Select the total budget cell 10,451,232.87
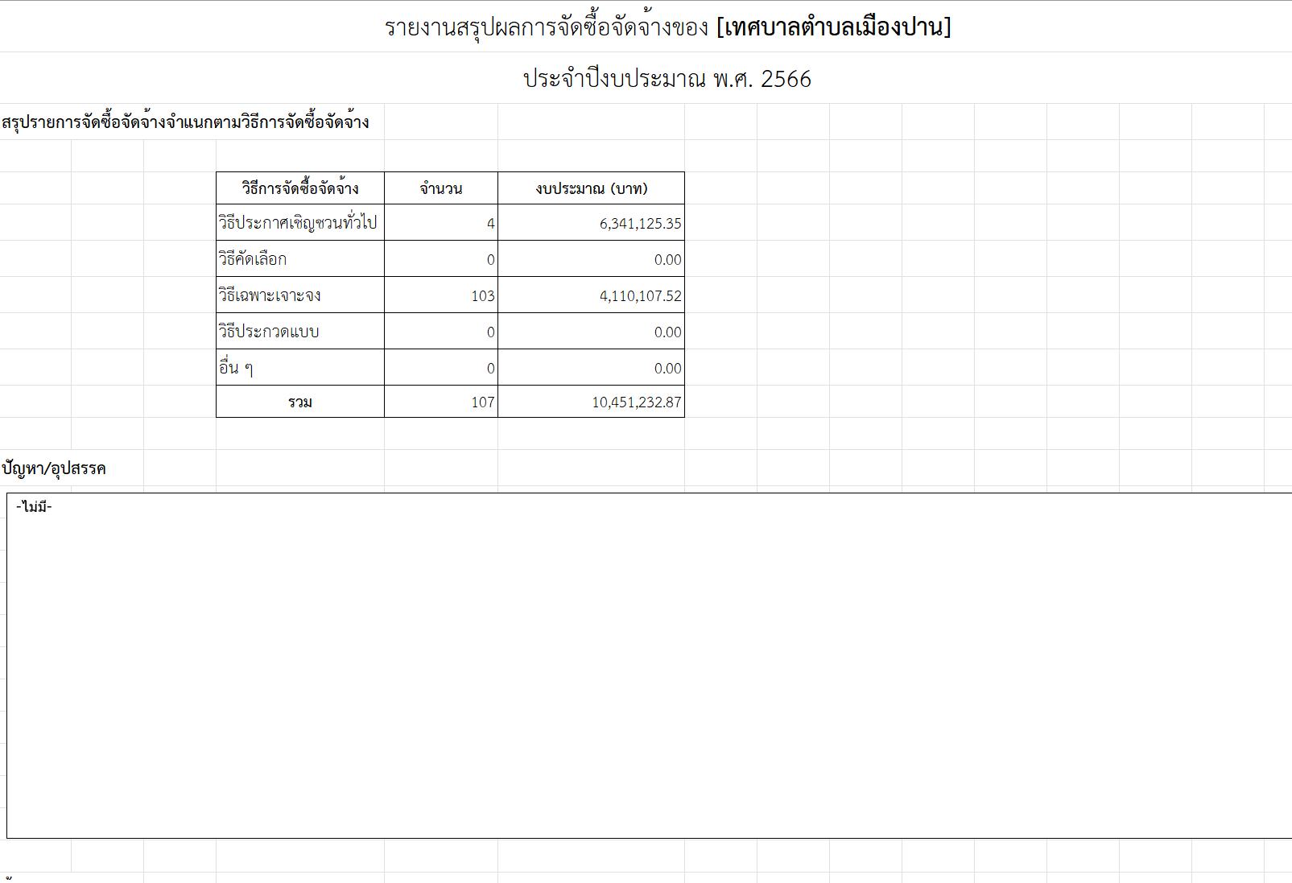 coord(636,402)
